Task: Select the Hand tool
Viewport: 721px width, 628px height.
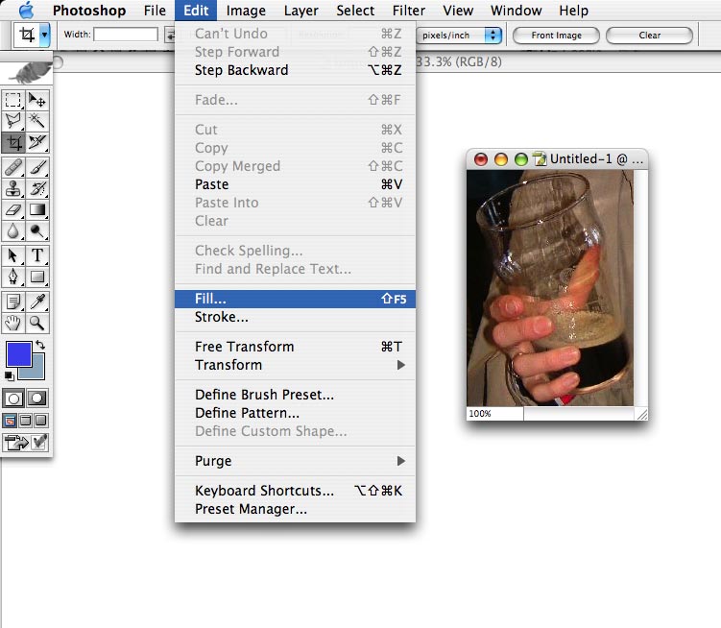Action: point(12,323)
